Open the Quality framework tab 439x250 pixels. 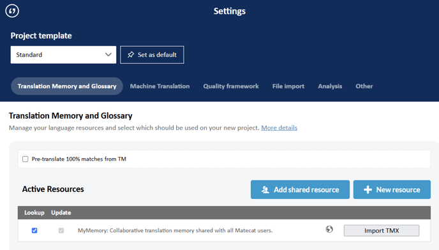click(x=231, y=86)
